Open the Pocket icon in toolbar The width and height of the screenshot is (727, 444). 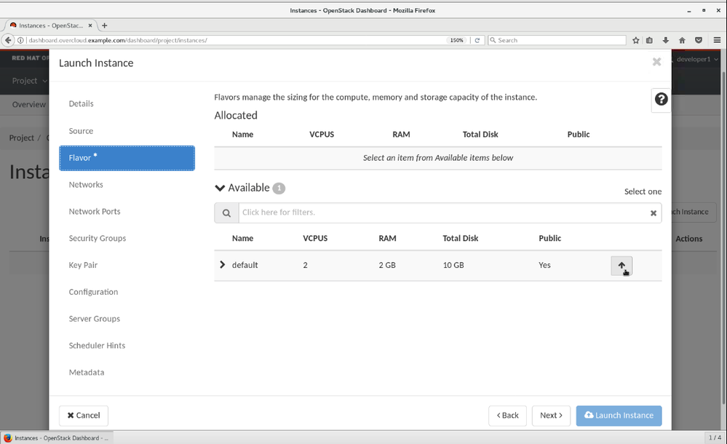pos(698,40)
